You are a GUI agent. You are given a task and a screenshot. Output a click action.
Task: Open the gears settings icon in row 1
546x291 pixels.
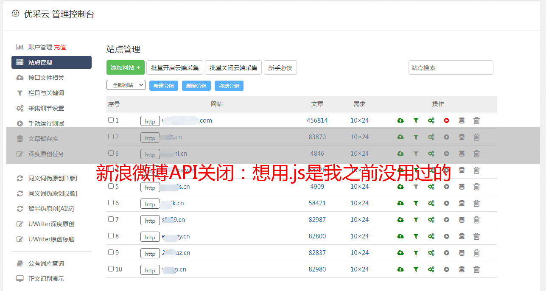(431, 120)
